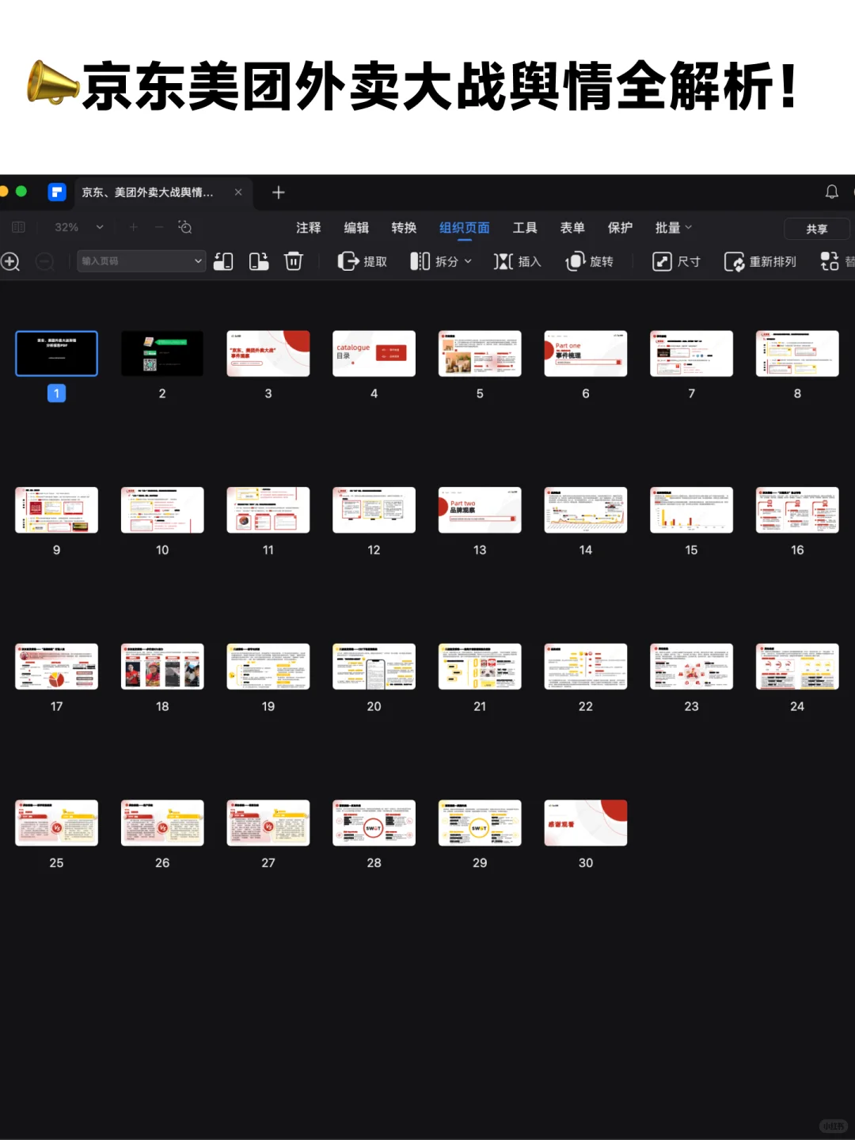This screenshot has width=855, height=1140.
Task: Open the 工具 tools tab
Action: pos(525,227)
